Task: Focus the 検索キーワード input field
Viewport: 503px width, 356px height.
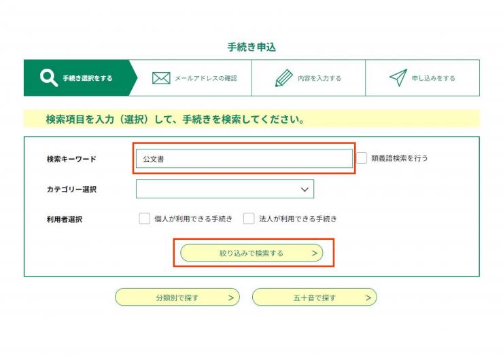Action: click(244, 158)
